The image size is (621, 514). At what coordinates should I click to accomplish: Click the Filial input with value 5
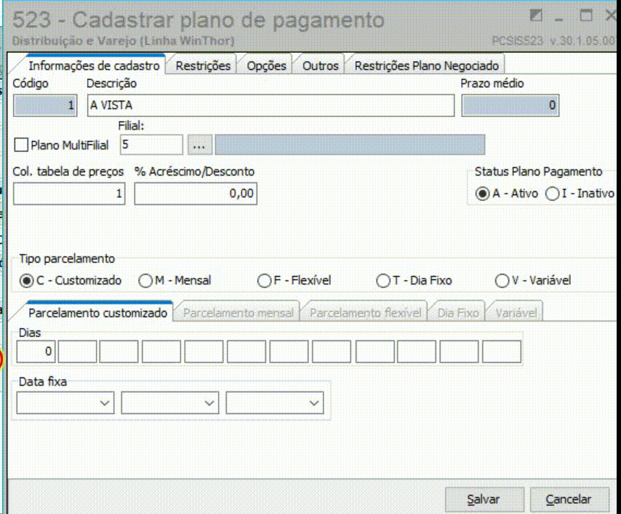pyautogui.click(x=152, y=144)
